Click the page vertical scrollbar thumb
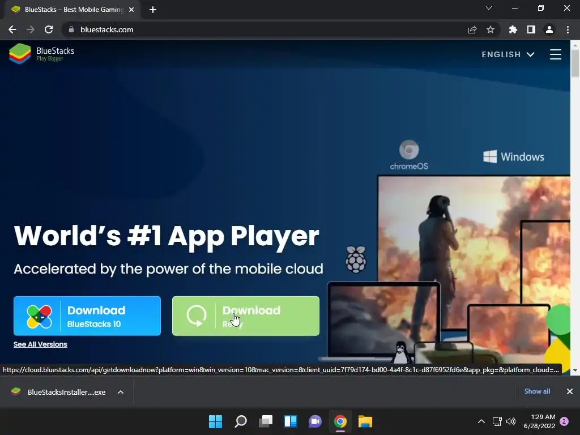 (575, 63)
